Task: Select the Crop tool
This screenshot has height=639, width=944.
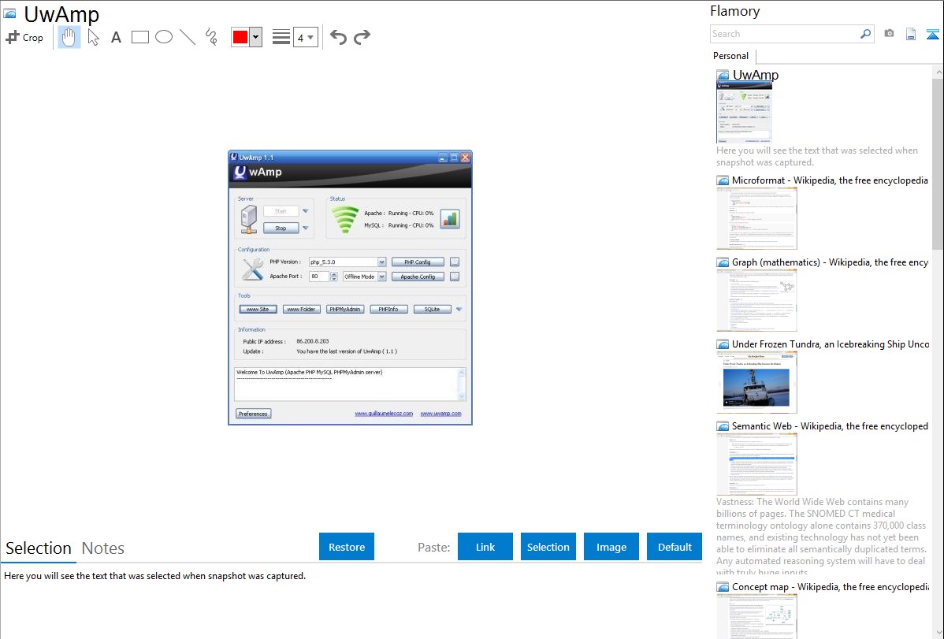Action: click(24, 37)
